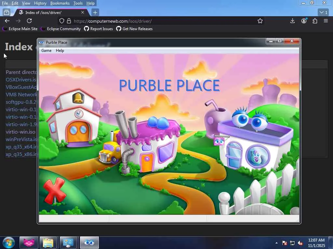333x249 pixels.
Task: Click the Purble Place taskbar button
Action: tap(89, 243)
